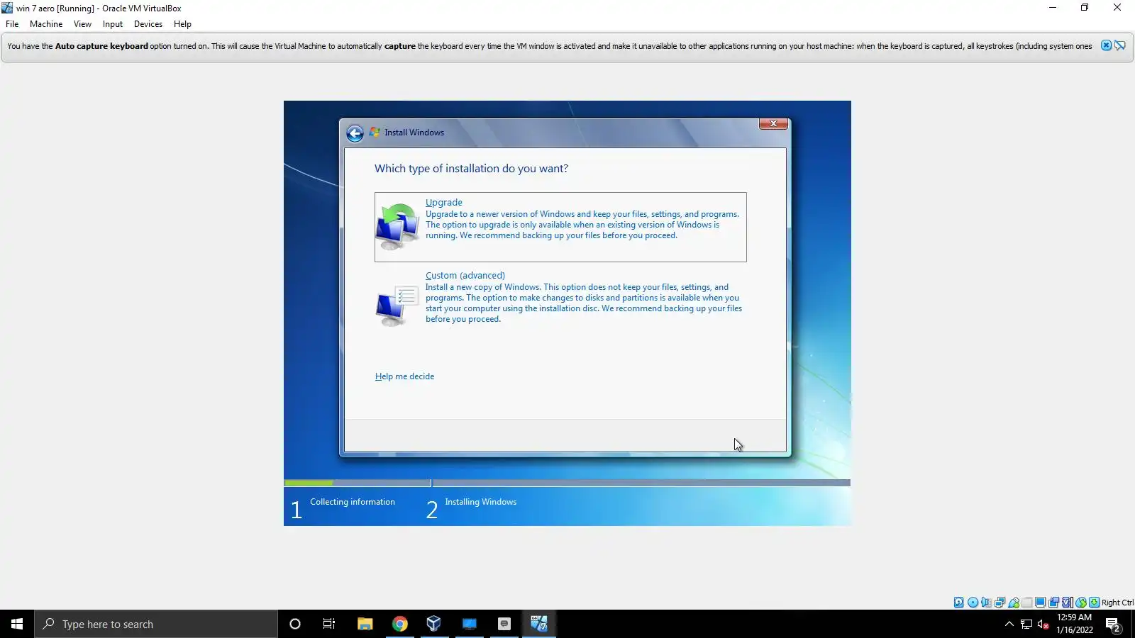Viewport: 1135px width, 638px height.
Task: Click the recording indicator in status bar
Action: click(x=1054, y=603)
